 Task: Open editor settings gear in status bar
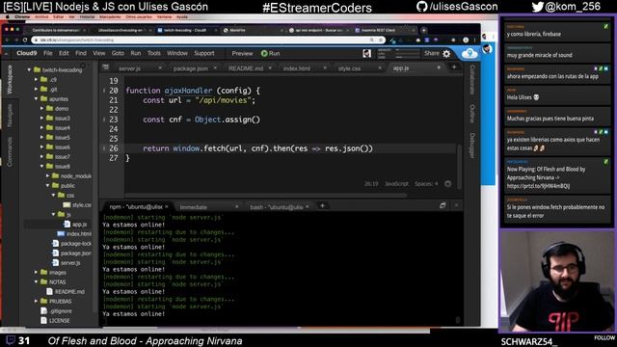coord(447,184)
